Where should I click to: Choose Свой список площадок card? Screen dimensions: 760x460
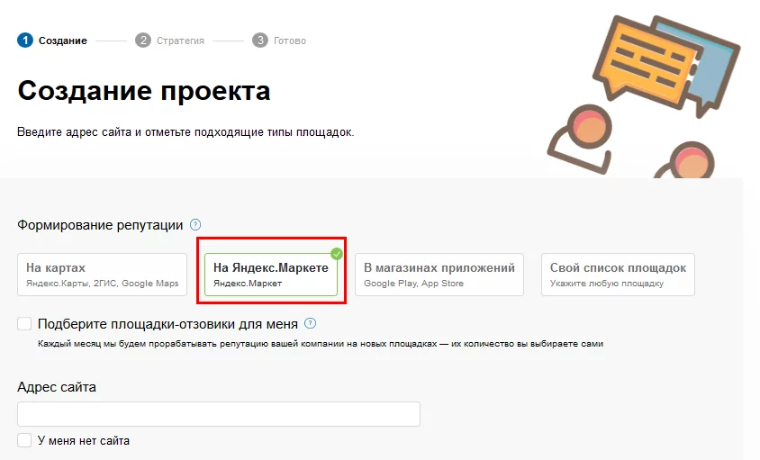click(x=618, y=275)
